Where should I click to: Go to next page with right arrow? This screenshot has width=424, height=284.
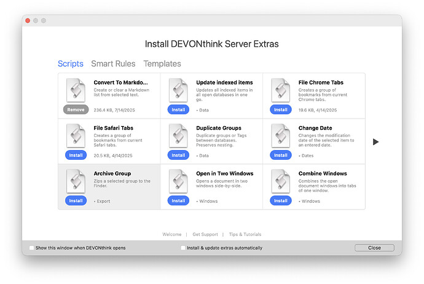375,142
